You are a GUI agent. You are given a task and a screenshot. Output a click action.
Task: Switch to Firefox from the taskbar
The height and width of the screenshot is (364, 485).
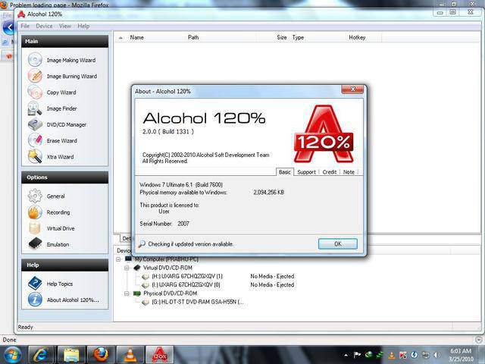pos(101,355)
